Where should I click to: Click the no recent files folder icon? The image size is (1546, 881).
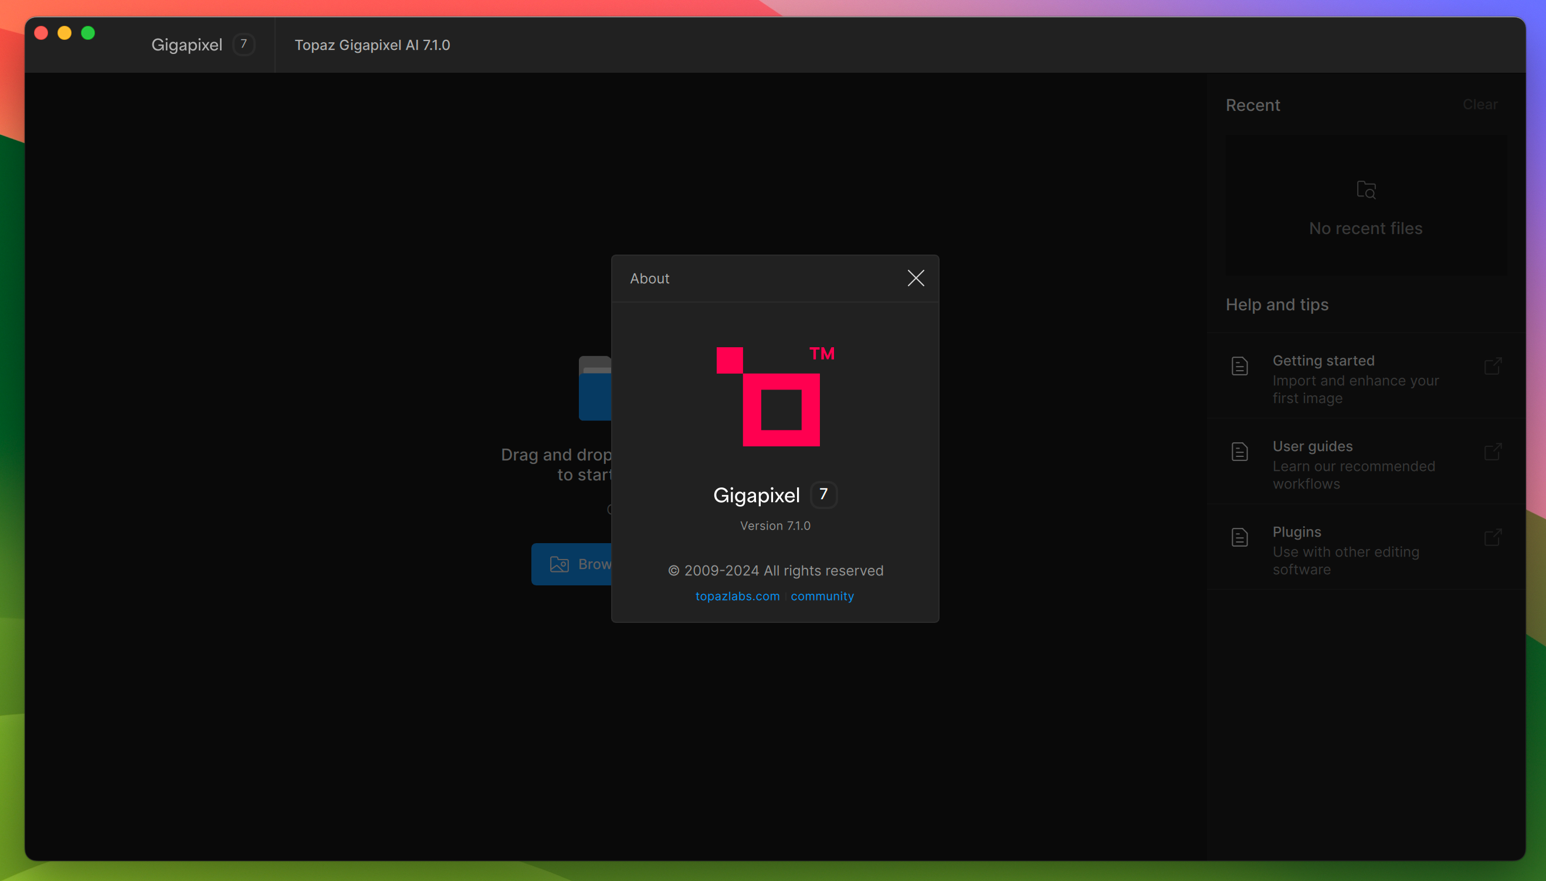coord(1367,190)
